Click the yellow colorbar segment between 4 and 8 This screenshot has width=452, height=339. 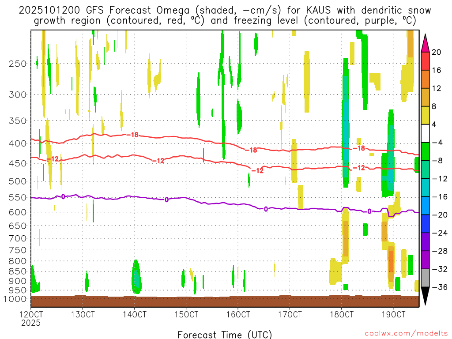425,115
